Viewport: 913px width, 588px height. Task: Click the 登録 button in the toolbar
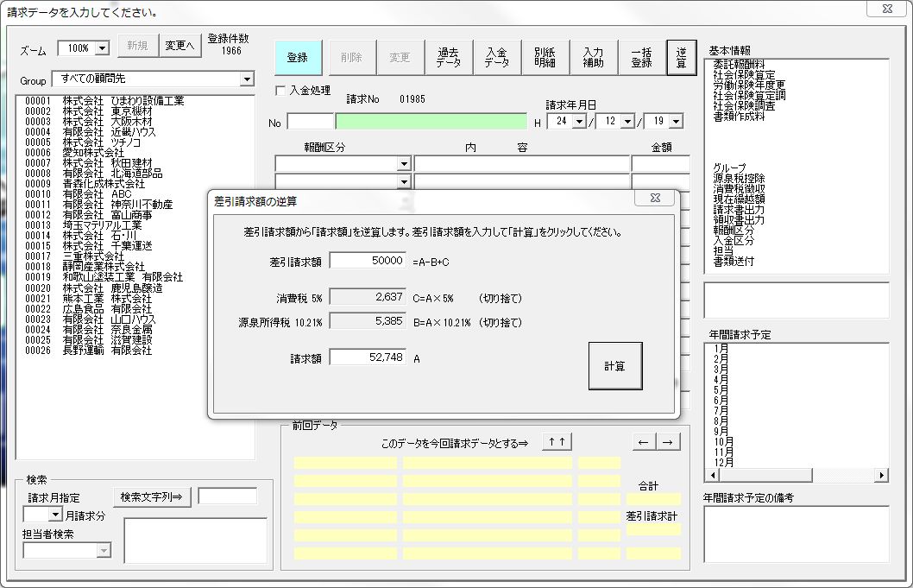(297, 58)
